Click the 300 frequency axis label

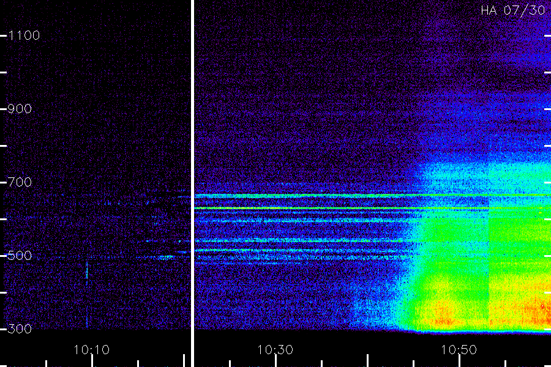pos(20,328)
